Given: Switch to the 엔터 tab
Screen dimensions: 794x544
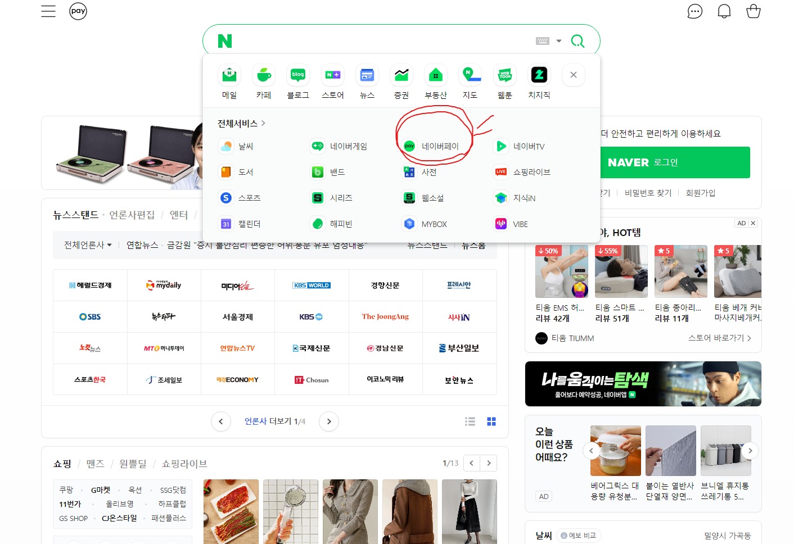Looking at the screenshot, I should (x=179, y=215).
